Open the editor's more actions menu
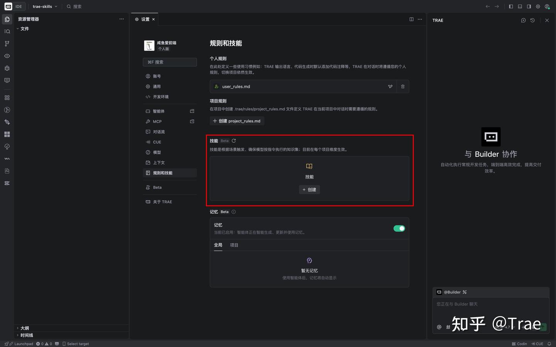This screenshot has height=347, width=556. point(420,19)
